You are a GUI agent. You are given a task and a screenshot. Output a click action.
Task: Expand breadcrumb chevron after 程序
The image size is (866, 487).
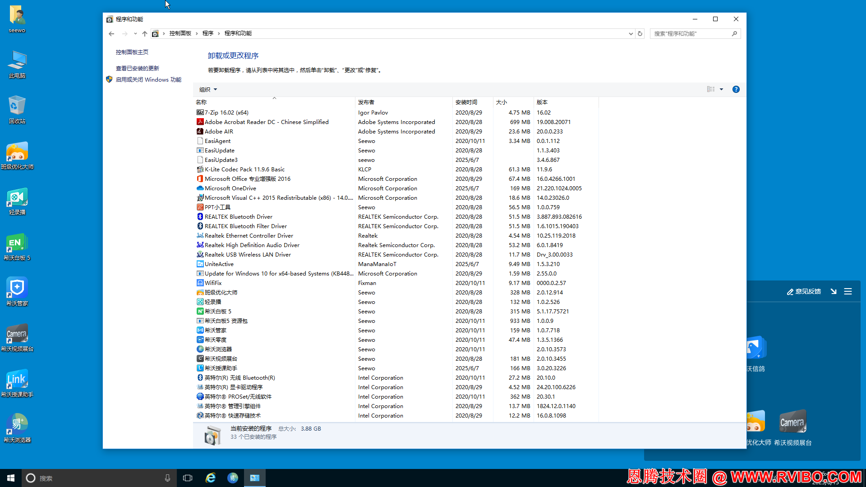[219, 33]
